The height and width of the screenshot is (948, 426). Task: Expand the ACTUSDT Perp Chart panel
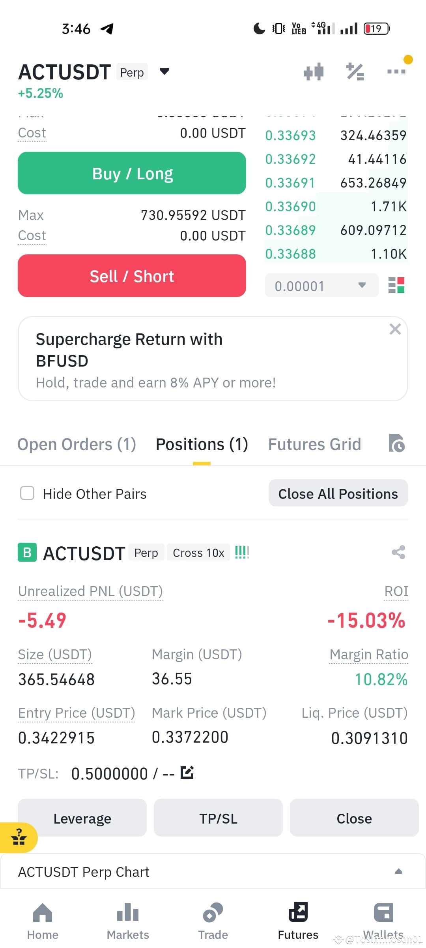(213, 871)
